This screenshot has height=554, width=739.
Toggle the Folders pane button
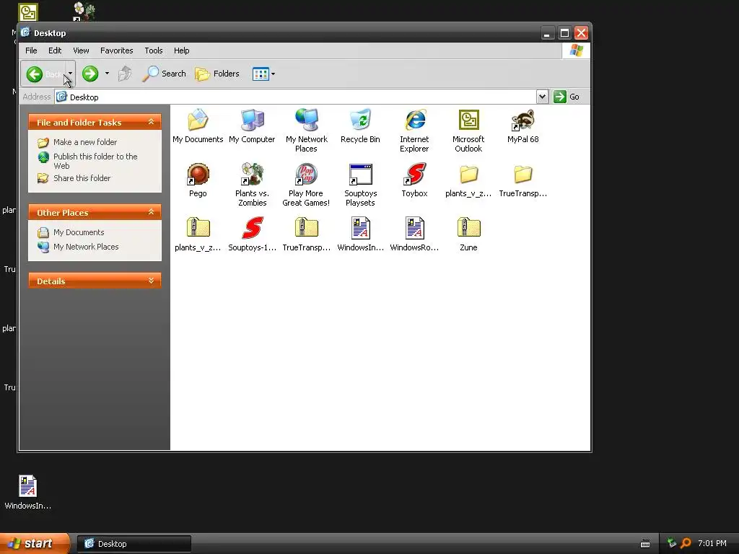click(217, 74)
